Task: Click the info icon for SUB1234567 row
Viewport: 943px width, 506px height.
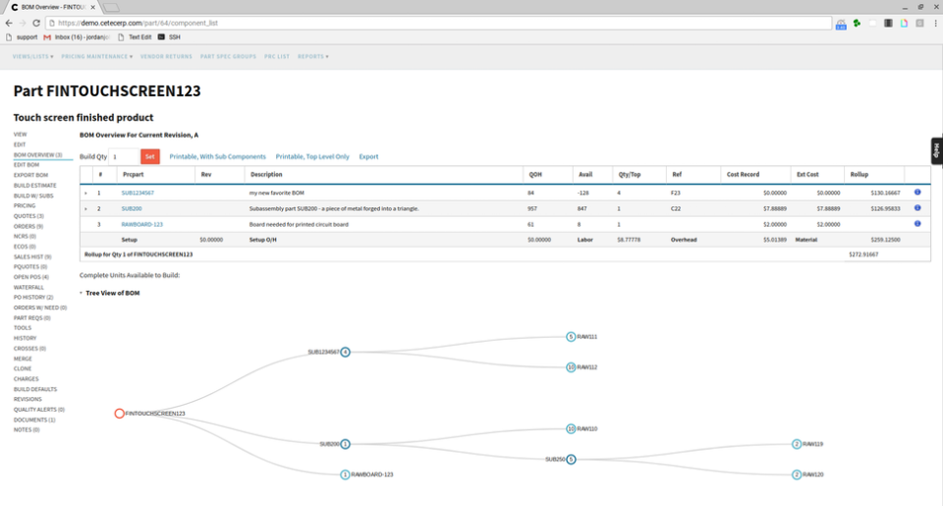Action: [917, 193]
